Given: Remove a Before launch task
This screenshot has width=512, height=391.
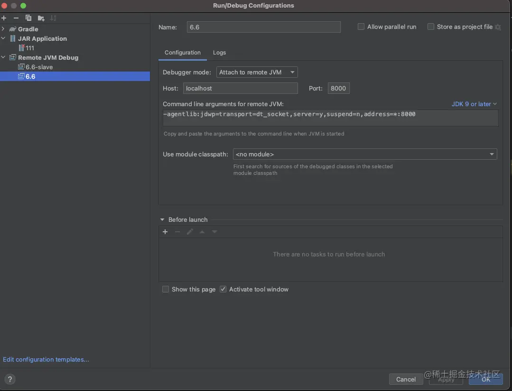Looking at the screenshot, I should (177, 232).
